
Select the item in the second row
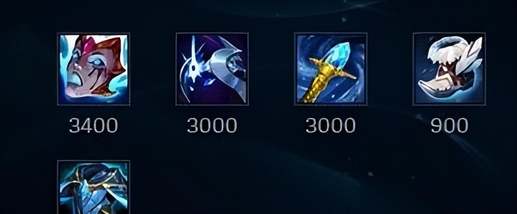click(94, 187)
